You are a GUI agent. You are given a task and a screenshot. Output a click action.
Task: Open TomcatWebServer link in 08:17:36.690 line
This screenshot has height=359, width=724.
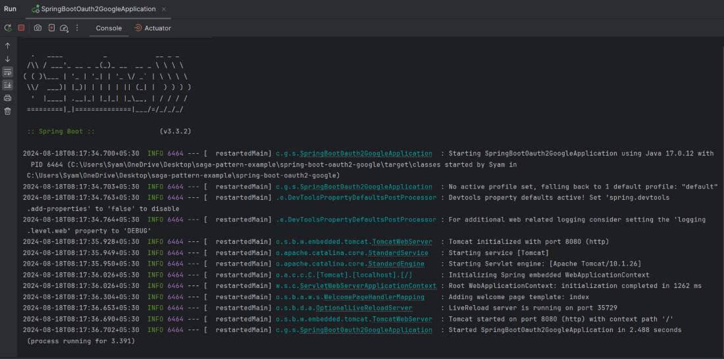coord(401,320)
